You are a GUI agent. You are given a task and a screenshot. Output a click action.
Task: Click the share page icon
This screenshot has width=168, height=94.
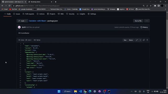[147, 6]
